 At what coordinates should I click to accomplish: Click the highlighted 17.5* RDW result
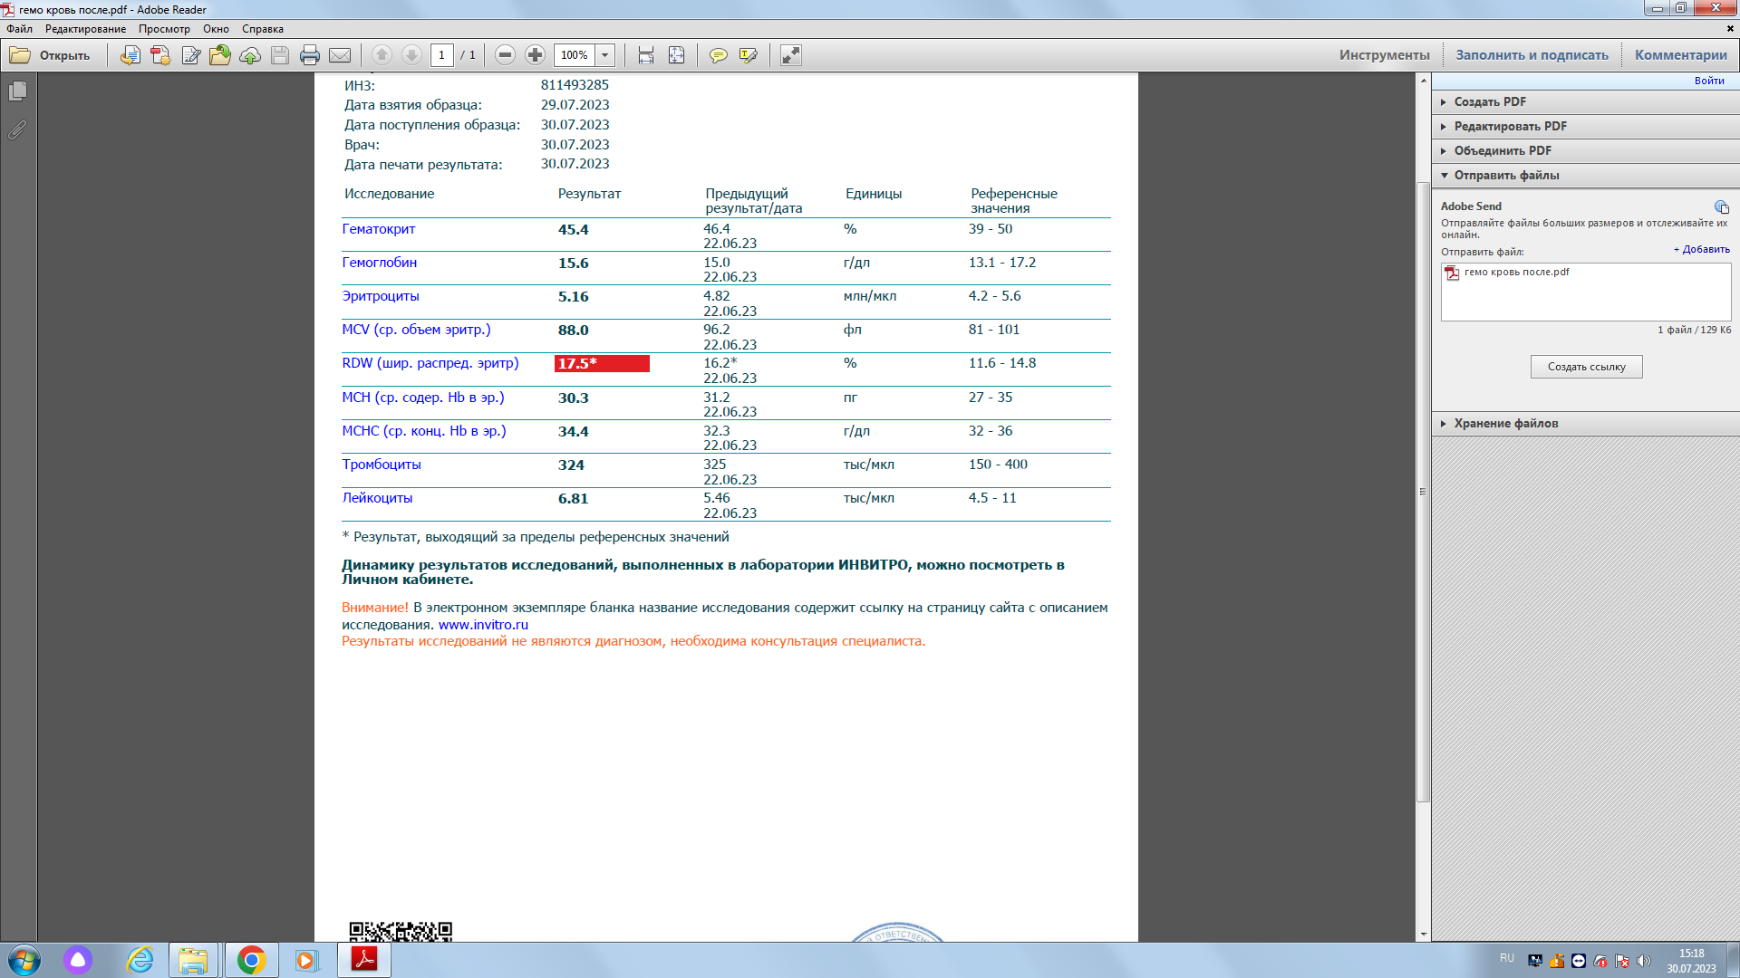[602, 363]
